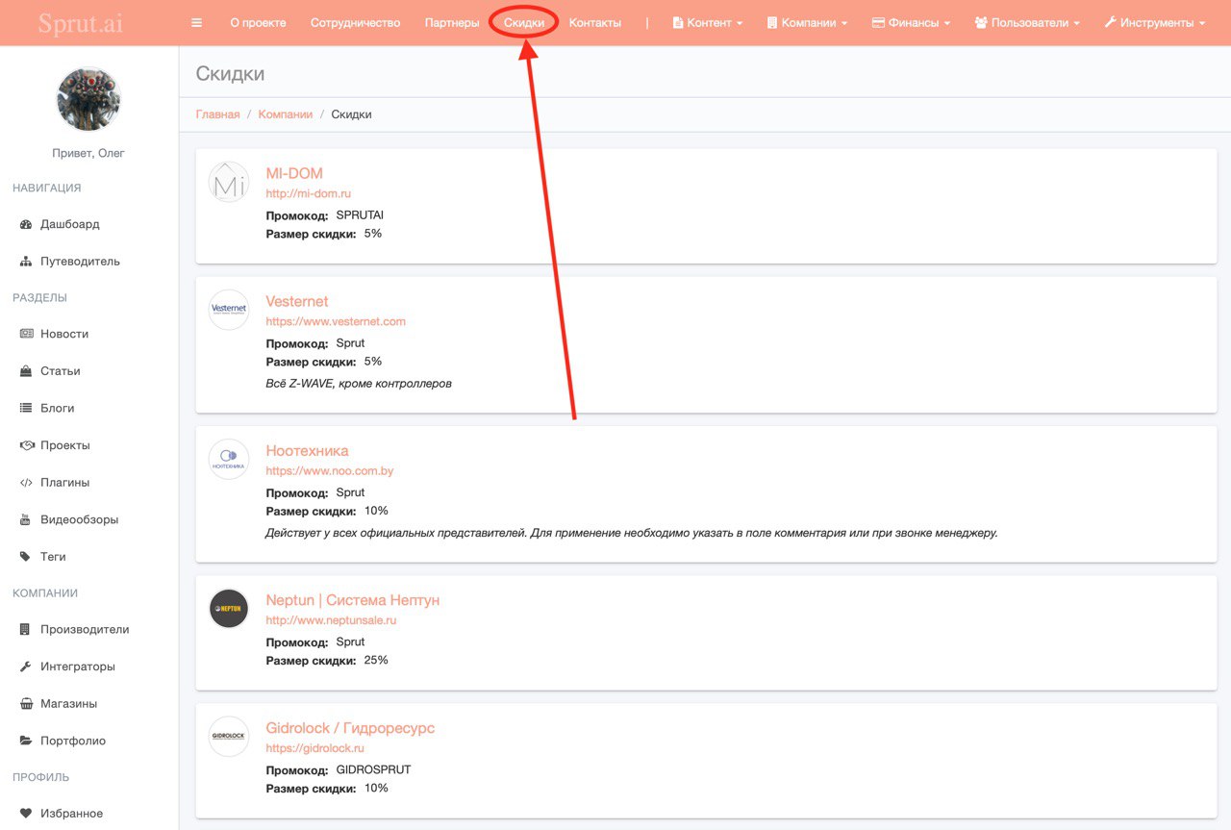Image resolution: width=1231 pixels, height=830 pixels.
Task: Open the Ноотехника company title link
Action: click(307, 451)
